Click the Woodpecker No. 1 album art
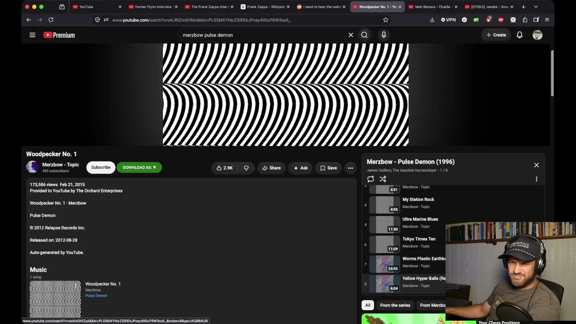This screenshot has width=576, height=324. click(x=55, y=299)
